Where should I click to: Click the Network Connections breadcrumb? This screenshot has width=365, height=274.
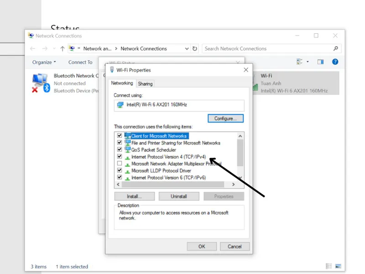coord(144,49)
